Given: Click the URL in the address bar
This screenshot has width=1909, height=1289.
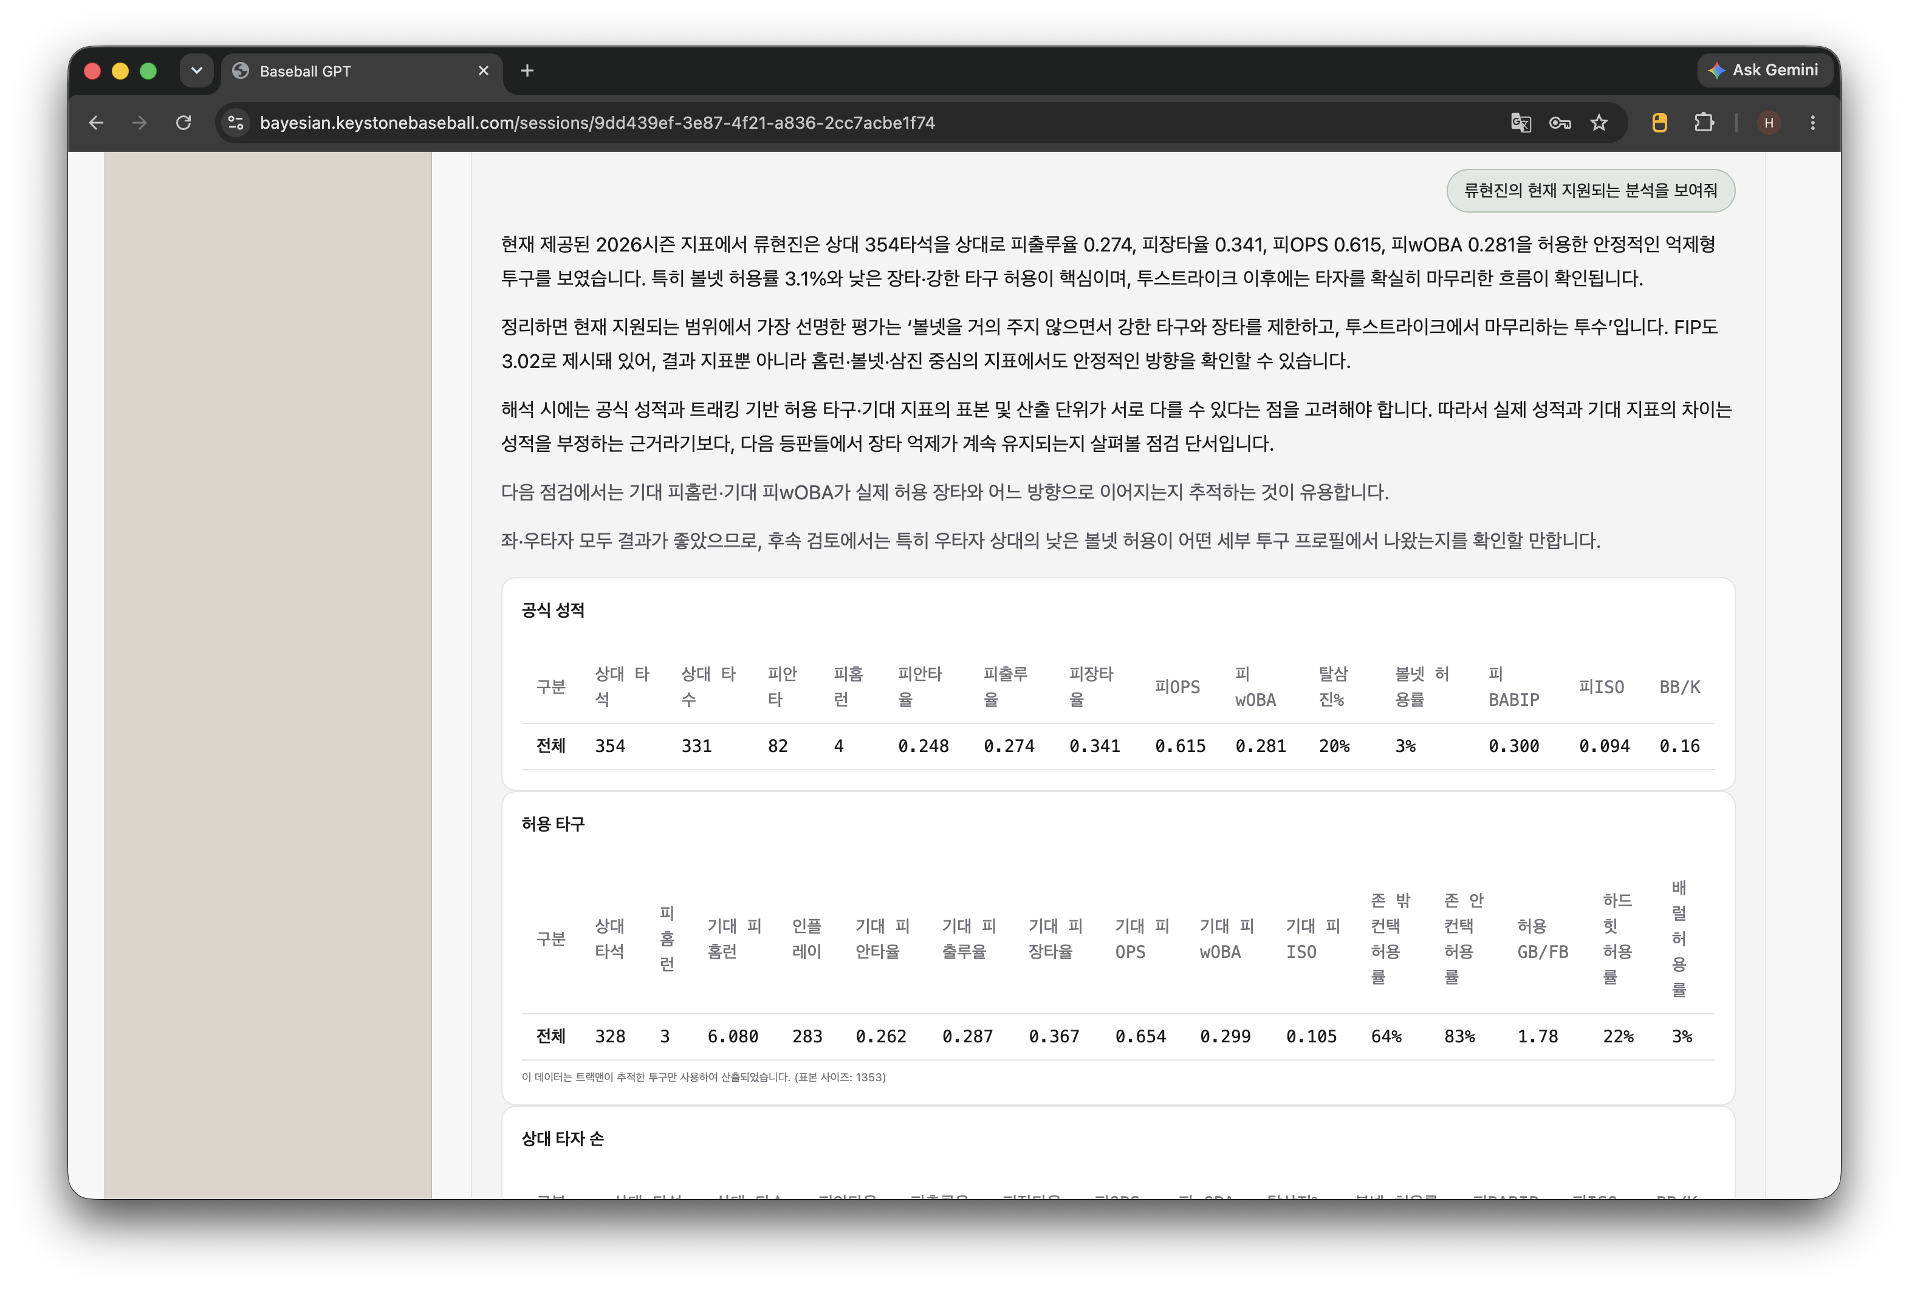Looking at the screenshot, I should (x=597, y=122).
